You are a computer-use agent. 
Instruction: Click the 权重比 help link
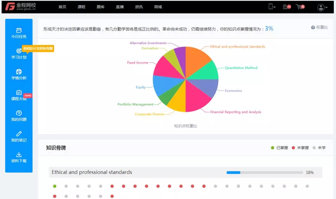320,27
